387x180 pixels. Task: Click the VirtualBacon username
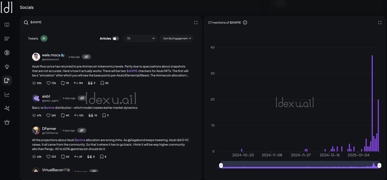click(52, 170)
